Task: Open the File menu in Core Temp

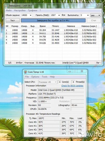Action: coord(27,77)
